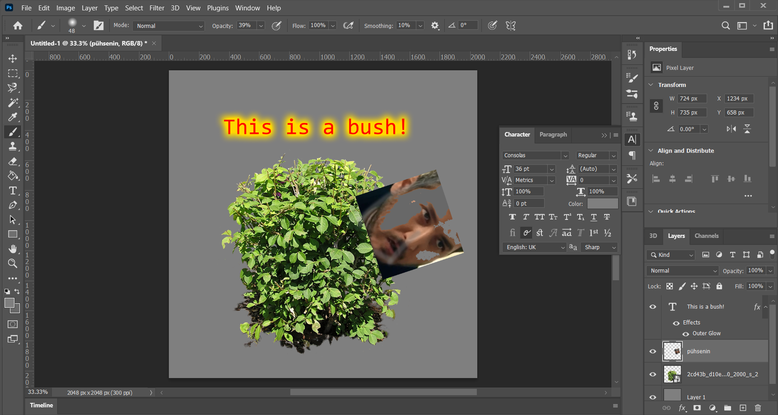Open the English: UK language dropdown
The height and width of the screenshot is (415, 778).
534,247
